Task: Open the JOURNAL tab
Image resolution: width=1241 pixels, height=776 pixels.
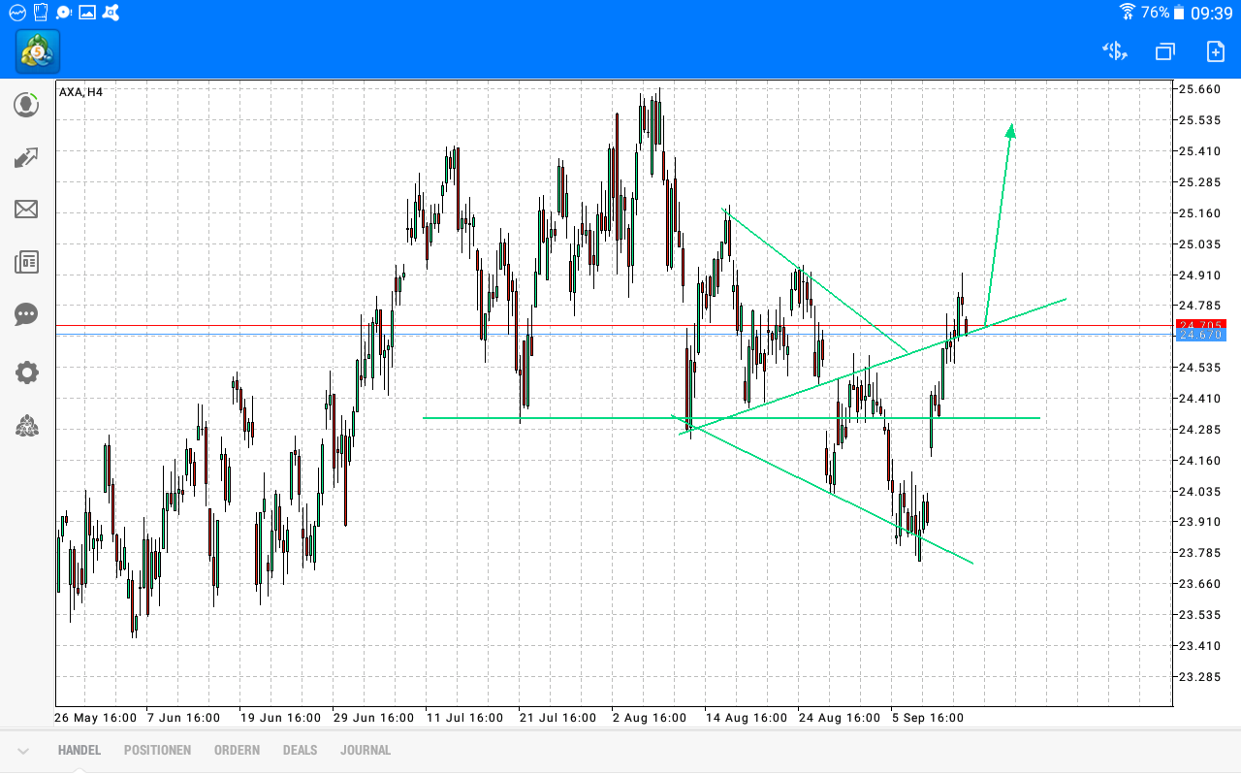Action: click(366, 749)
